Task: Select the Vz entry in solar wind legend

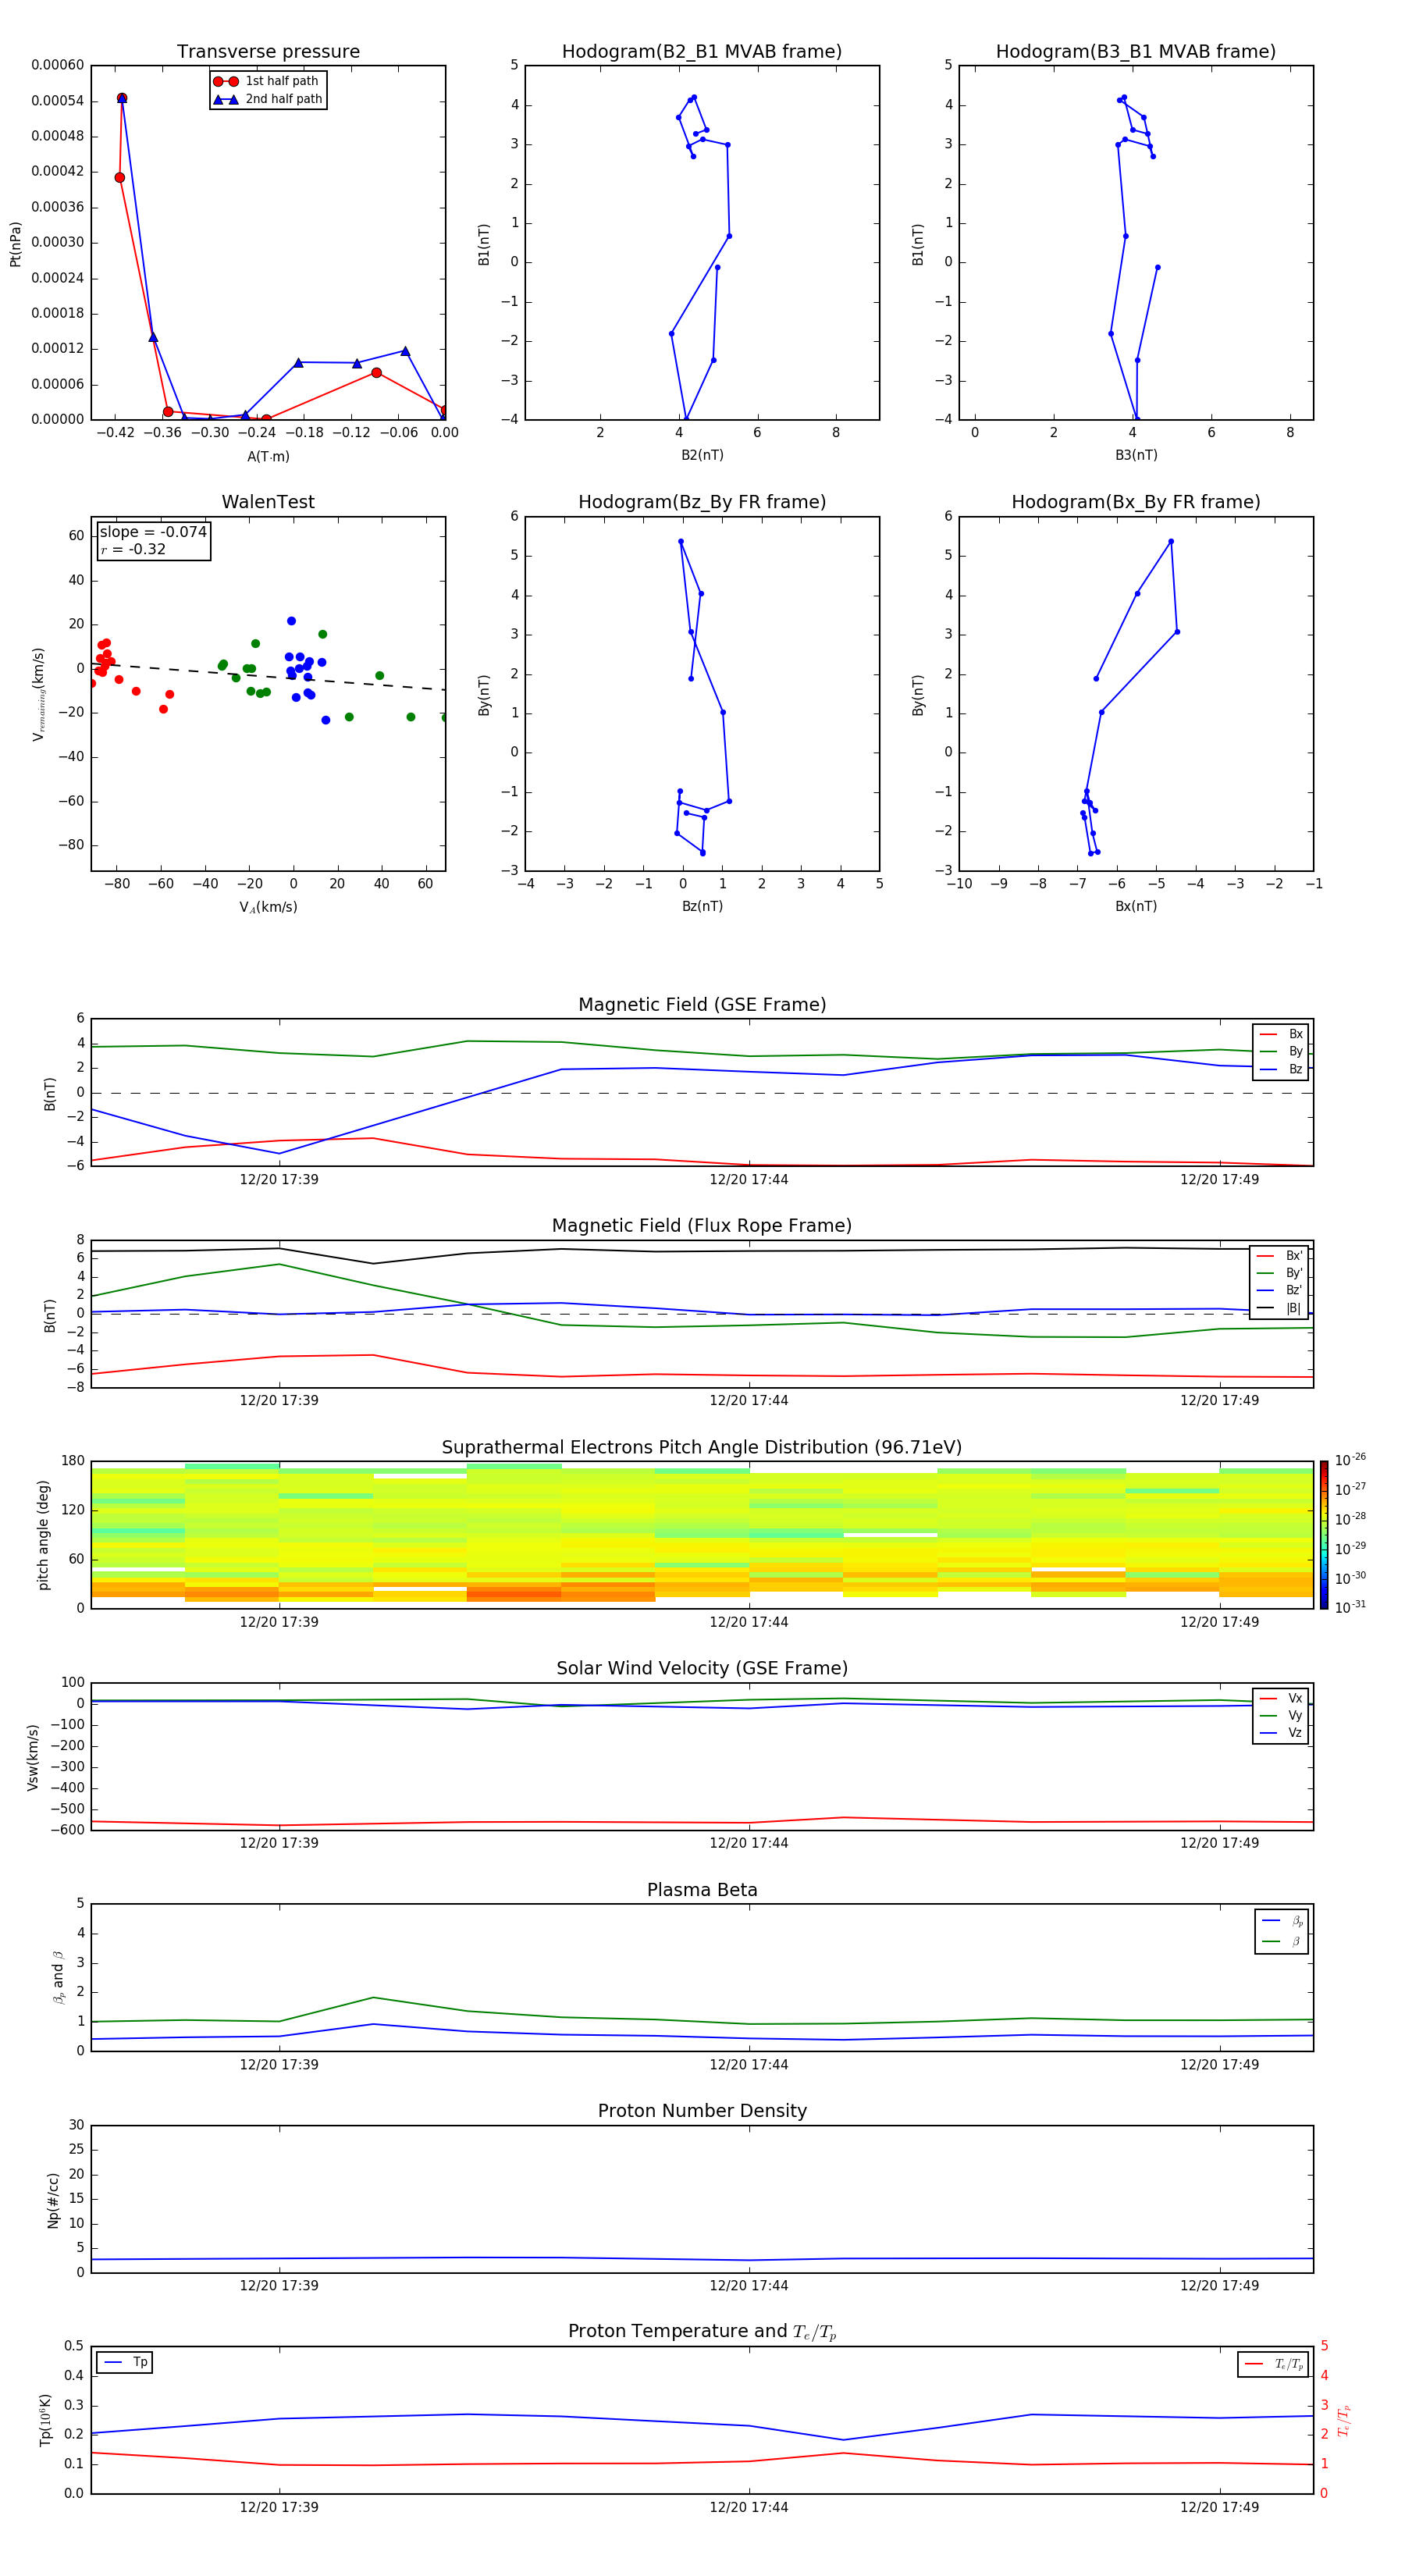Action: (1281, 1733)
